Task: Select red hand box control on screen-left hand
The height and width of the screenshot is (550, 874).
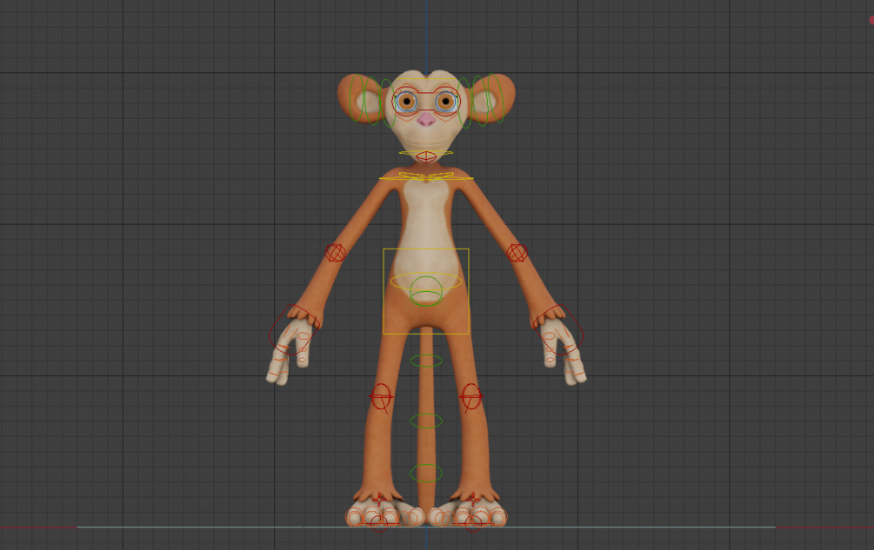Action: pyautogui.click(x=296, y=329)
